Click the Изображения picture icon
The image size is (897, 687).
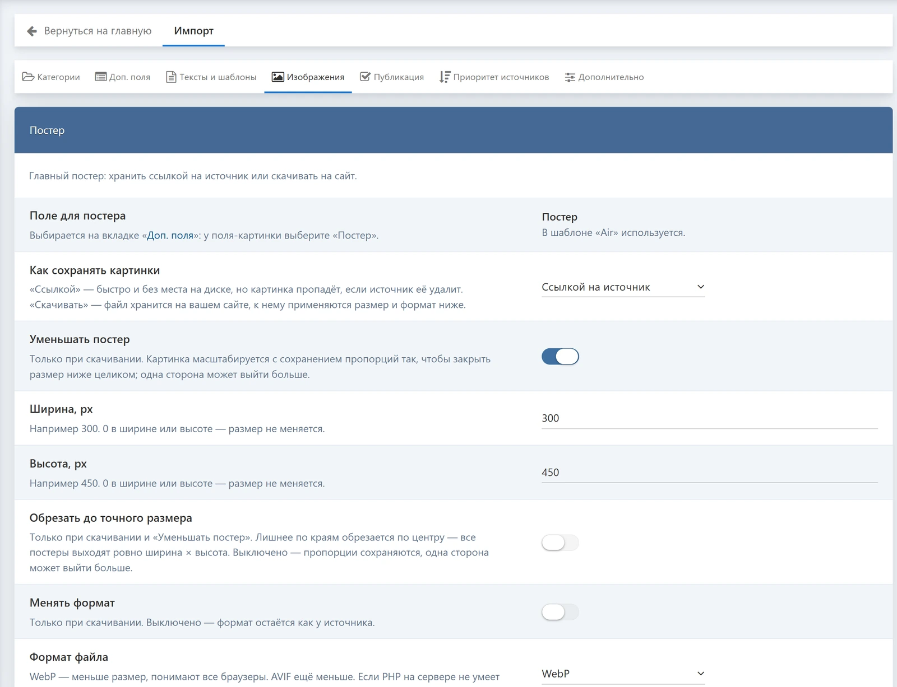tap(278, 77)
